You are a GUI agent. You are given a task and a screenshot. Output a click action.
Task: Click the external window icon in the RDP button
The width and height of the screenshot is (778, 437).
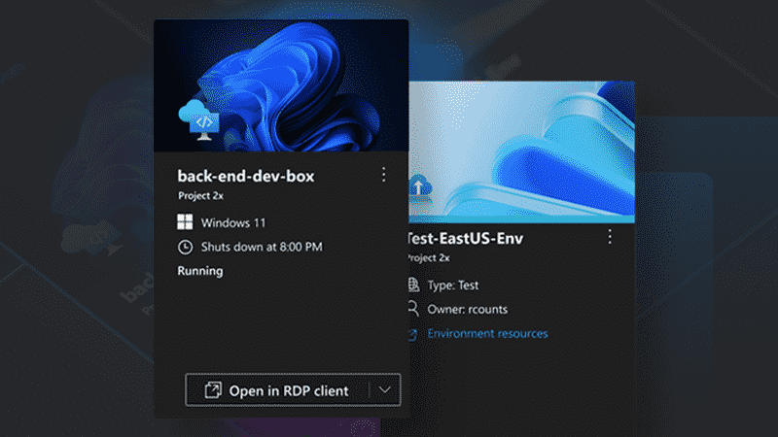213,390
